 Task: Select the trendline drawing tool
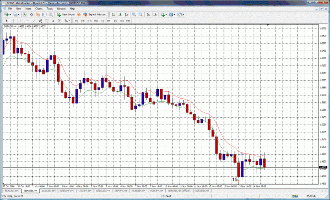tap(34, 21)
